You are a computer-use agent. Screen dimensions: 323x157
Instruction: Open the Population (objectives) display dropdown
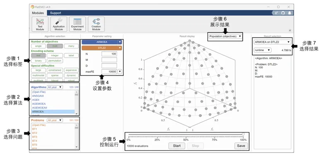click(225, 36)
